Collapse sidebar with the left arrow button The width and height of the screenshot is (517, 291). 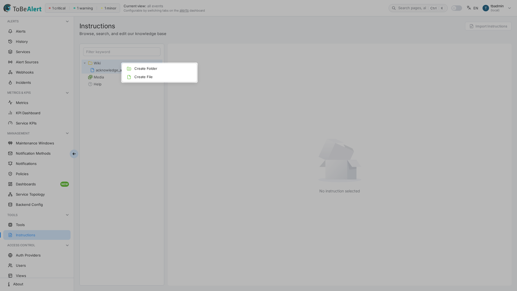74,154
